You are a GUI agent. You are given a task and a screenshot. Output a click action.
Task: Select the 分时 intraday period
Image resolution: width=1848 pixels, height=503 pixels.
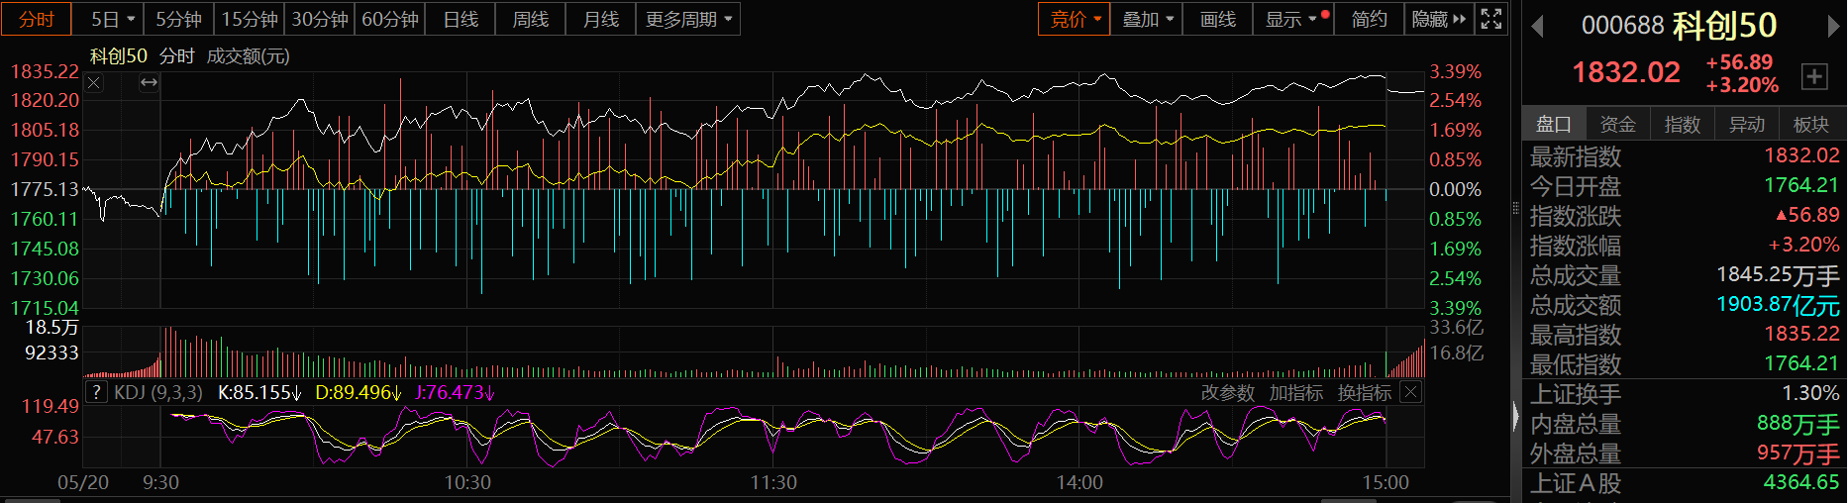37,19
